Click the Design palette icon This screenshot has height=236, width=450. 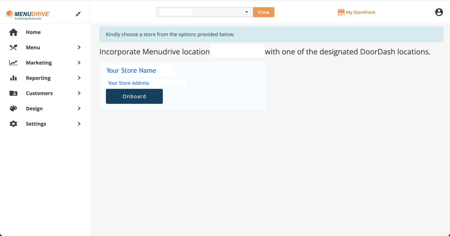[x=13, y=108]
